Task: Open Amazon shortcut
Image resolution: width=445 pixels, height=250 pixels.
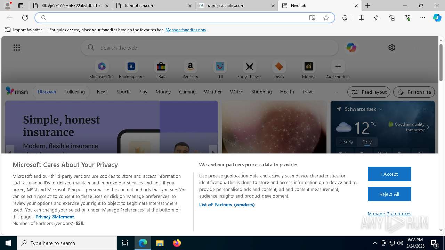Action: pyautogui.click(x=190, y=69)
